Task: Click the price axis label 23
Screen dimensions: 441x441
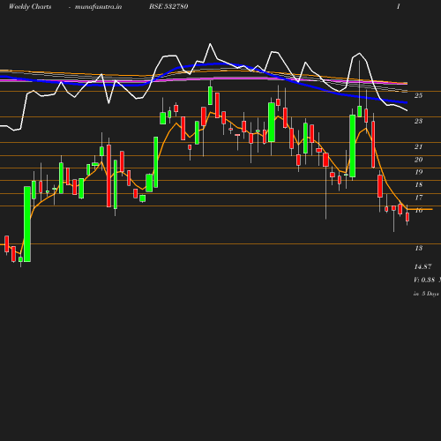Action: [x=418, y=121]
